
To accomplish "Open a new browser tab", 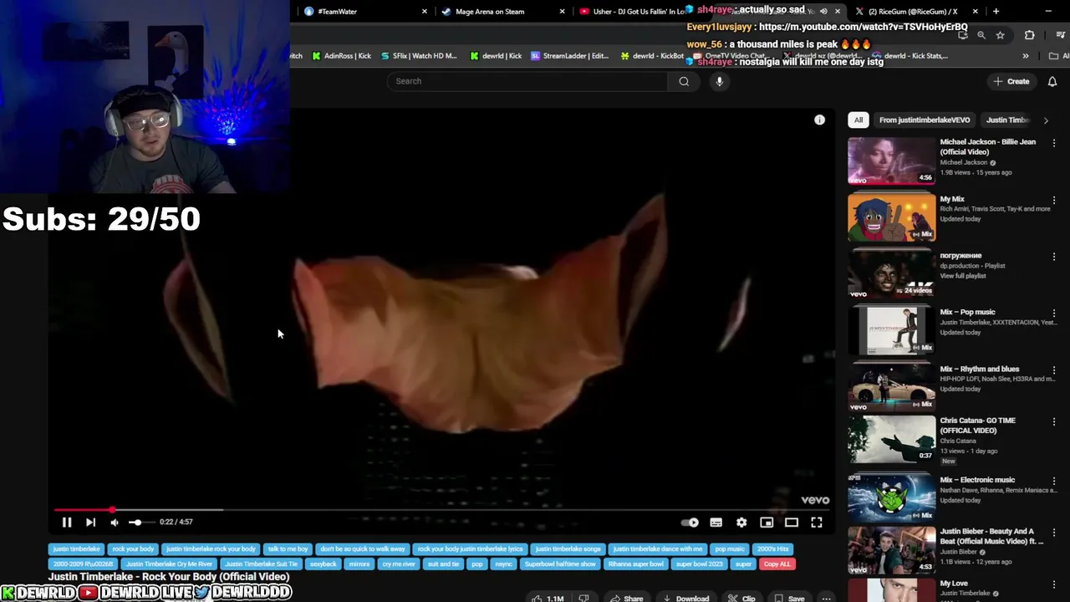I will pos(996,12).
